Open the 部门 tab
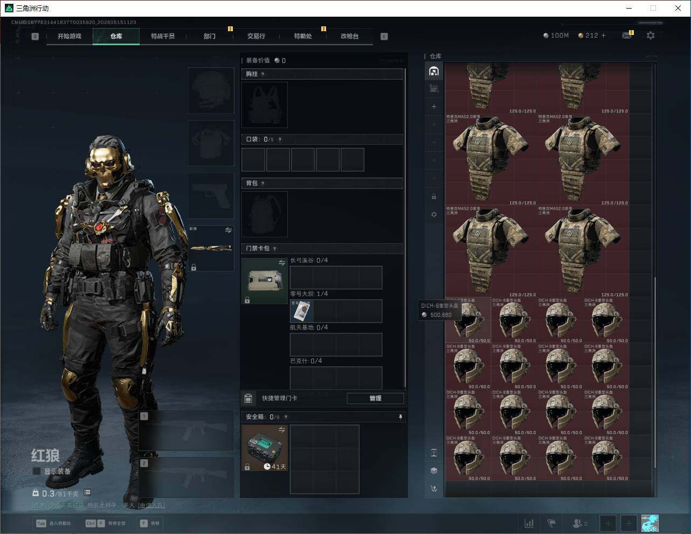The height and width of the screenshot is (534, 691). [x=210, y=36]
